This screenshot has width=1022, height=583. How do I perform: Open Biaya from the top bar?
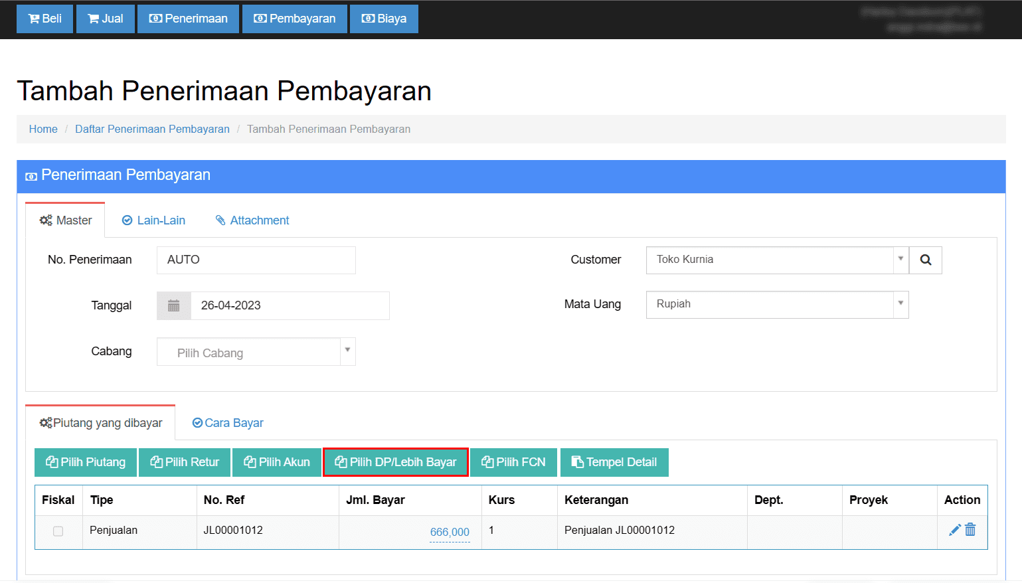[x=384, y=19]
